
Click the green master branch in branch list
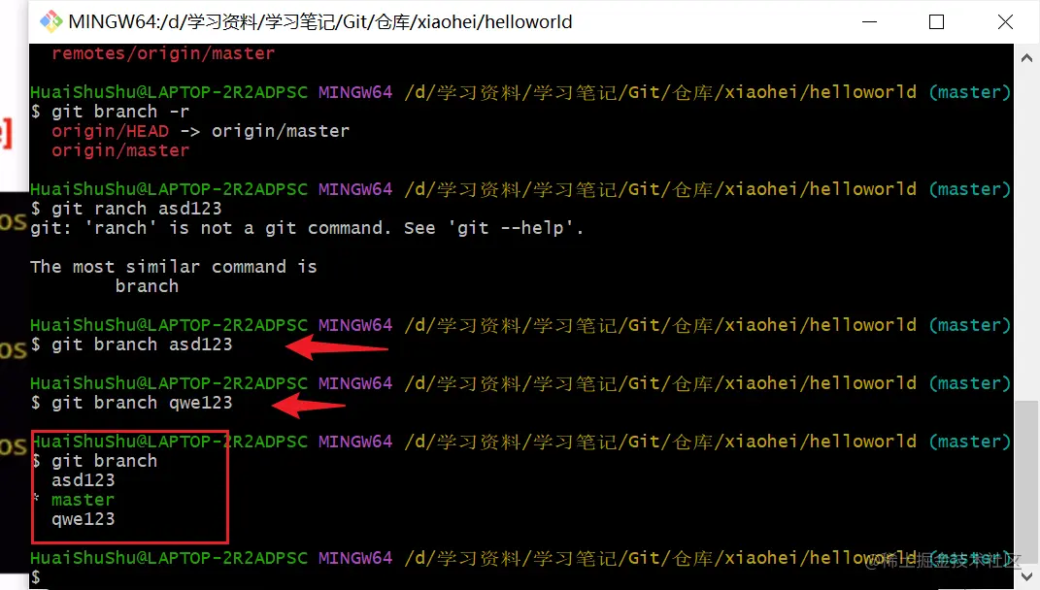(x=83, y=500)
